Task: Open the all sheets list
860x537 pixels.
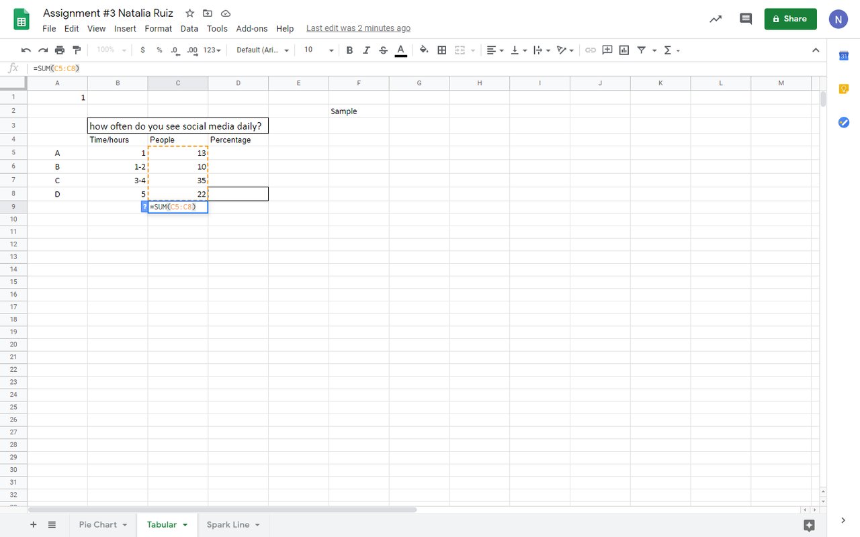Action: click(52, 525)
